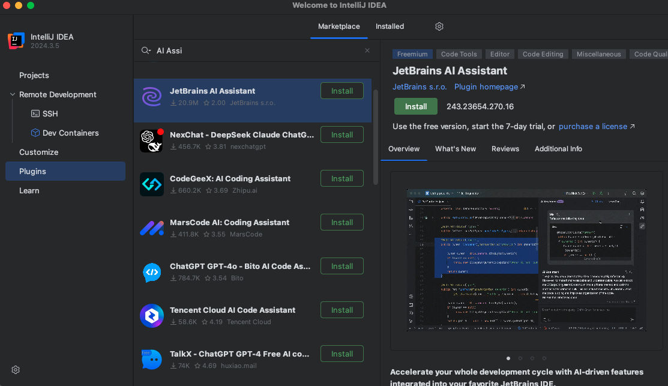Image resolution: width=668 pixels, height=386 pixels.
Task: Click the plugin list scrollbar
Action: [x=375, y=137]
